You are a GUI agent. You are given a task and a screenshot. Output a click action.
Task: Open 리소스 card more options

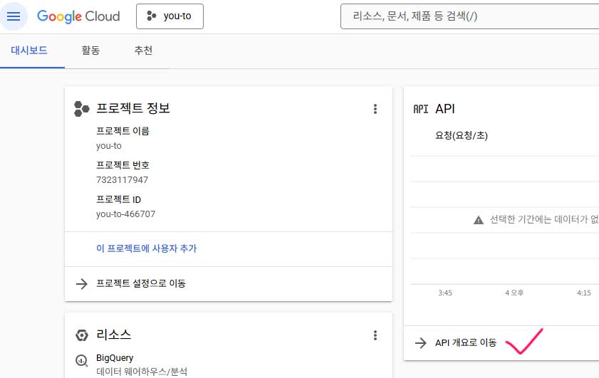[x=375, y=335]
